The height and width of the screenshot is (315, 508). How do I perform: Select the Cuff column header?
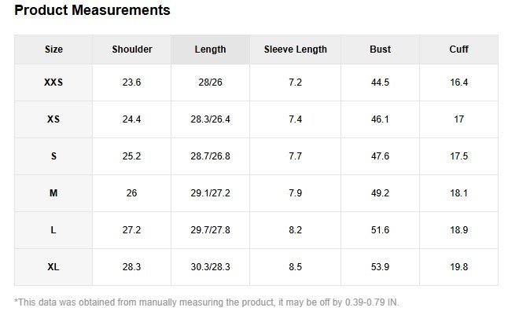tap(458, 49)
